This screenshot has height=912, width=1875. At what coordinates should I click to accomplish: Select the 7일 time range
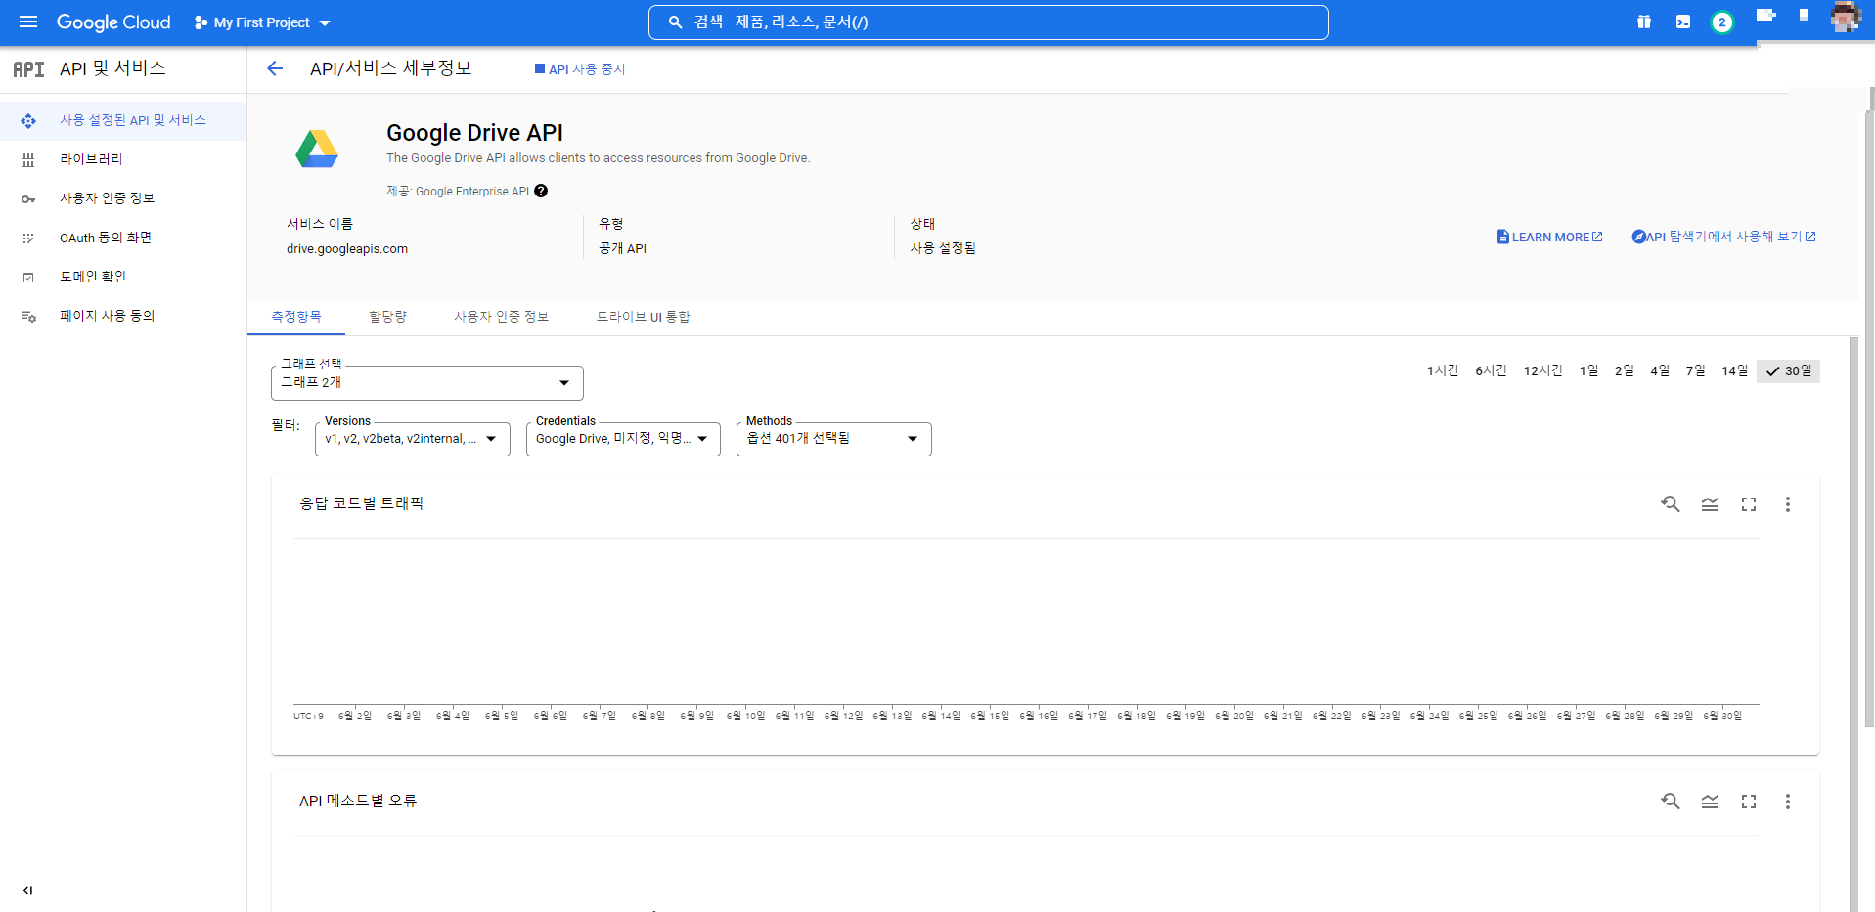[1696, 371]
